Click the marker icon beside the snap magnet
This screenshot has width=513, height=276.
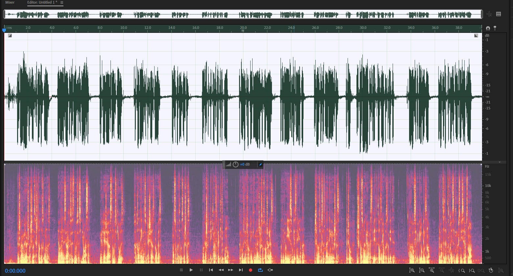[x=495, y=28]
